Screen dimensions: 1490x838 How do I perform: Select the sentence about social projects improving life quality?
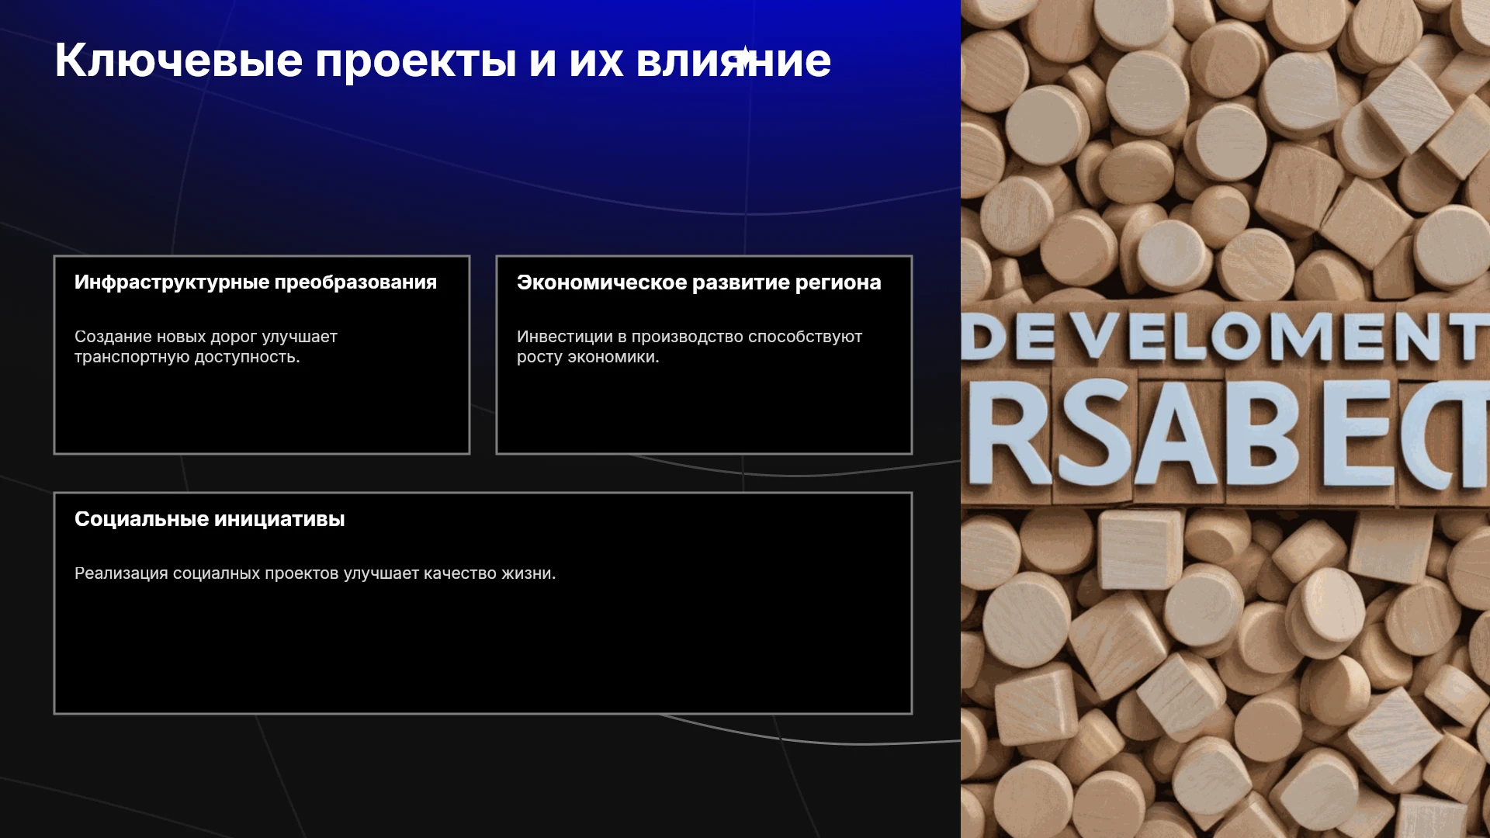(315, 573)
